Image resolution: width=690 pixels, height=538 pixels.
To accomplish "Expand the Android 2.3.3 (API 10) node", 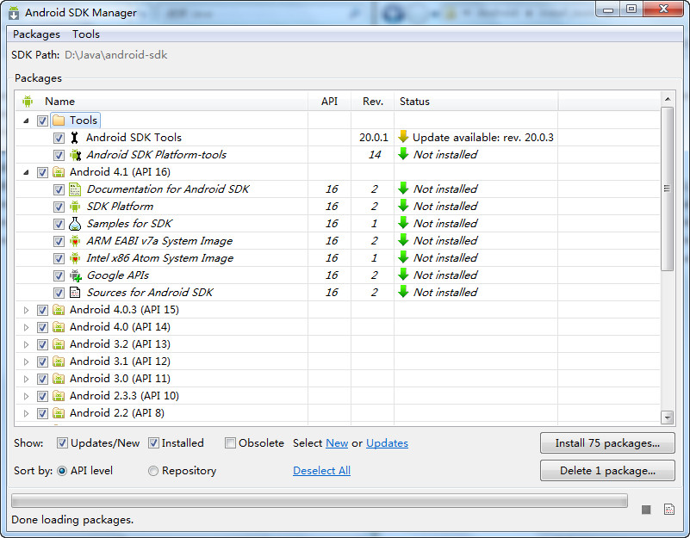I will 27,396.
